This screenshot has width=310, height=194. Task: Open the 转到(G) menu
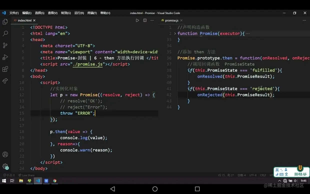tap(66, 13)
